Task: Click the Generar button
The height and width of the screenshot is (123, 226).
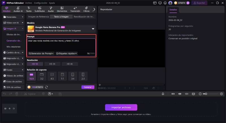Action: click(x=88, y=87)
